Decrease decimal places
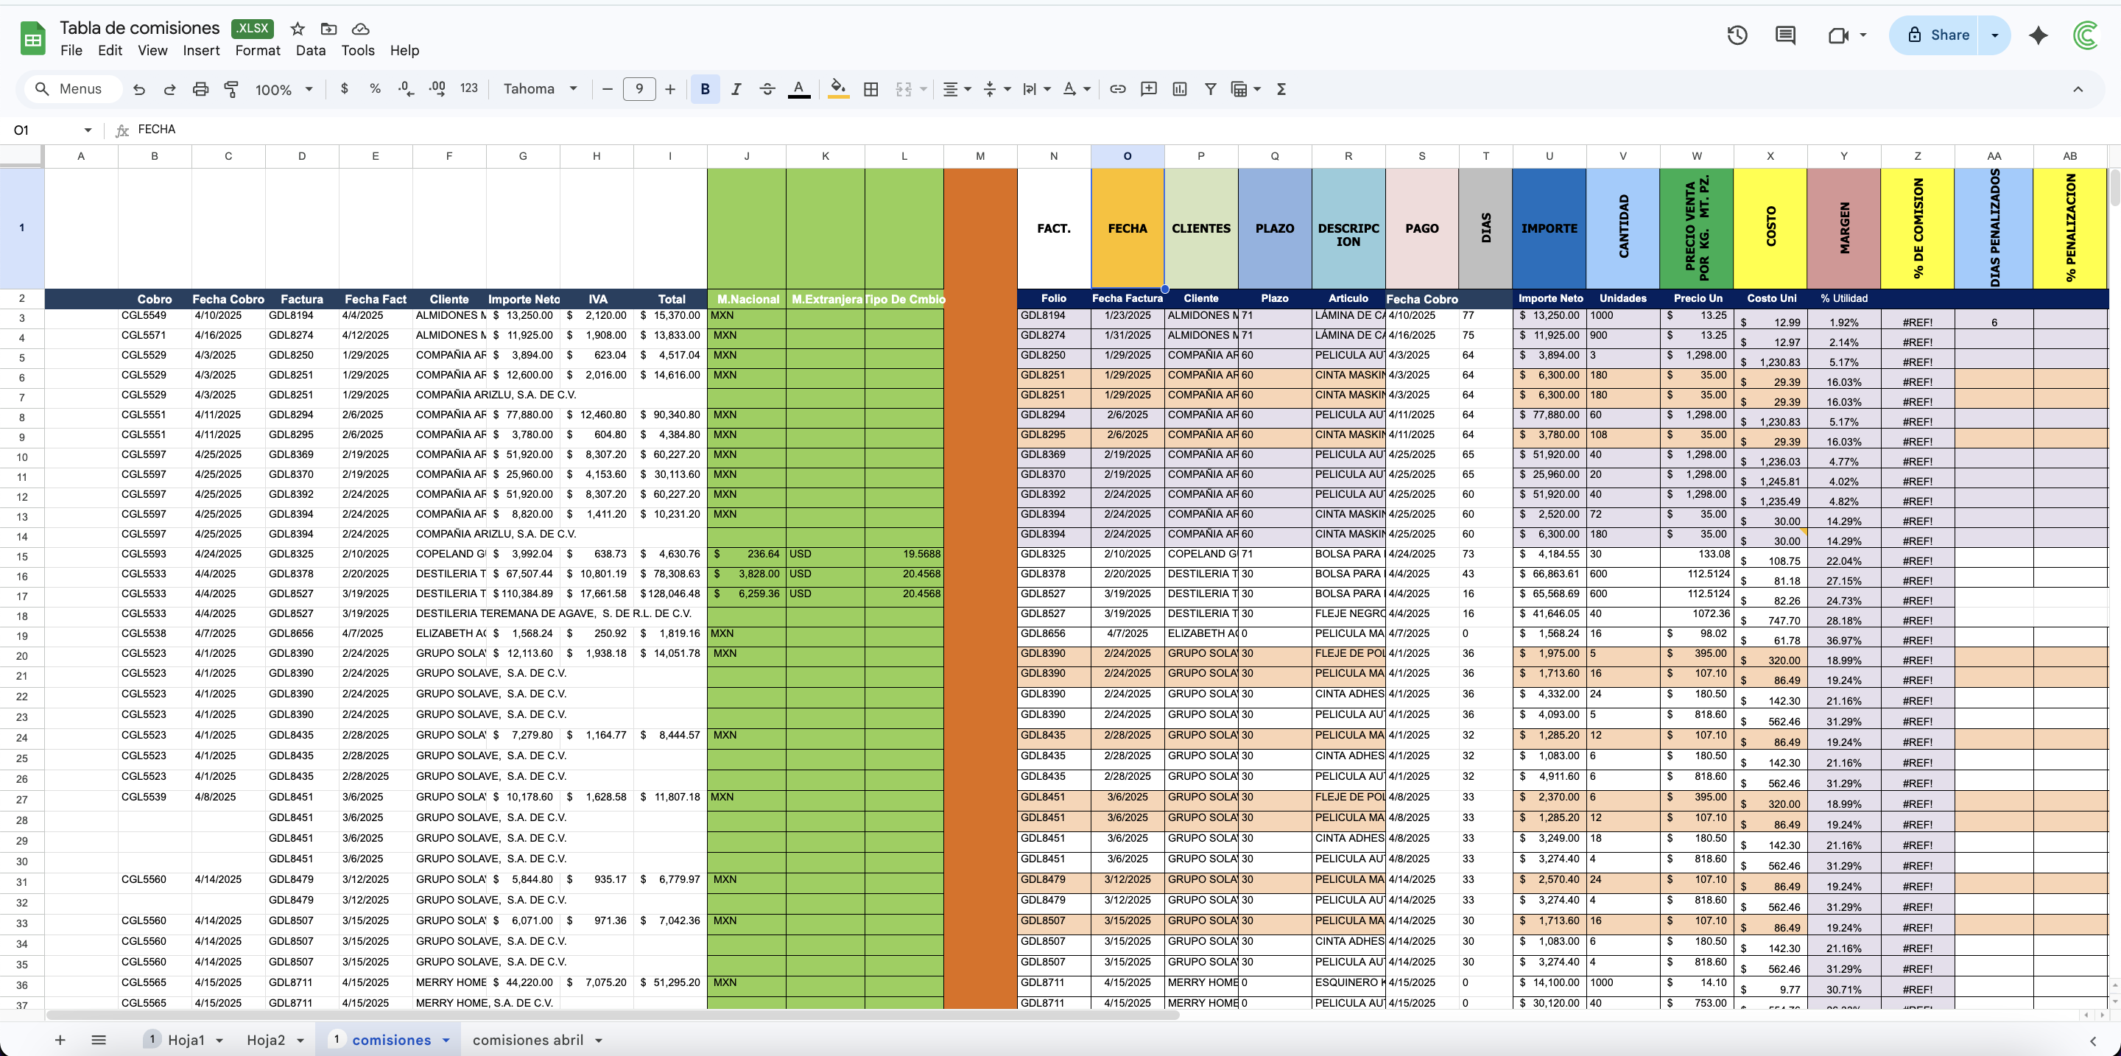 pyautogui.click(x=404, y=89)
